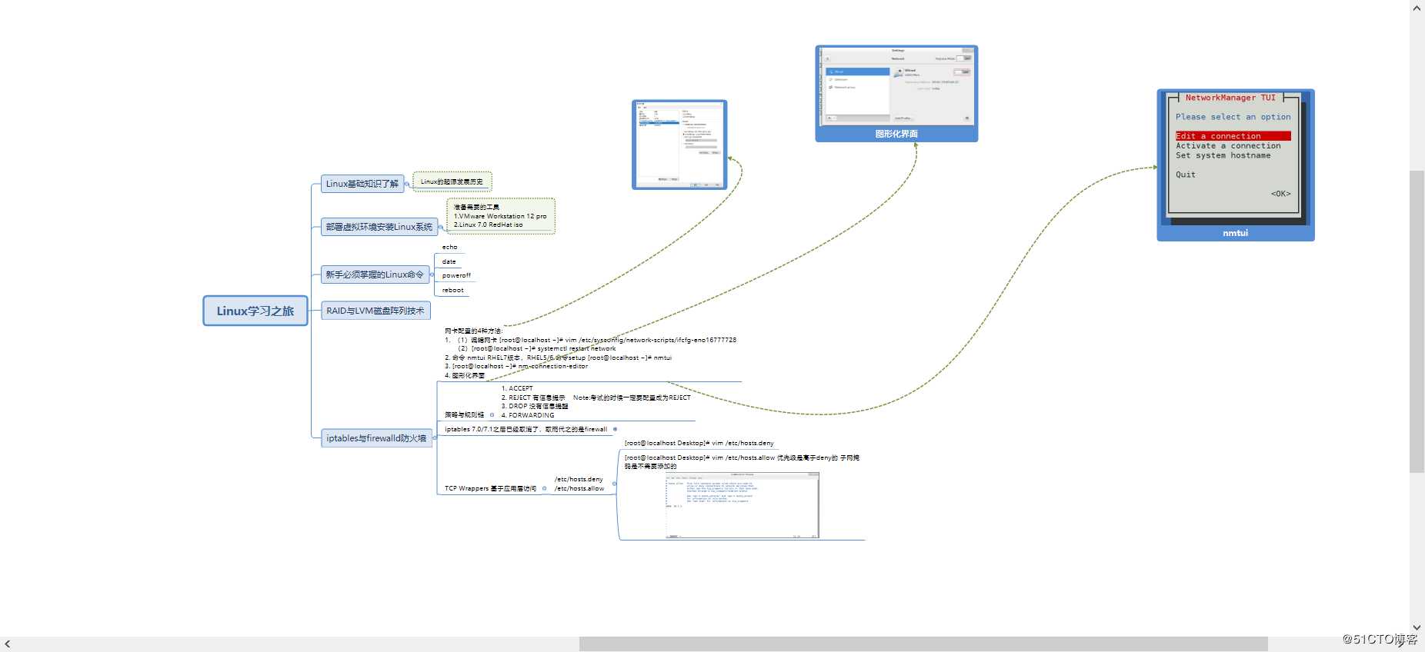
Task: Click the horizontal scrollbar left arrow
Action: coord(8,644)
